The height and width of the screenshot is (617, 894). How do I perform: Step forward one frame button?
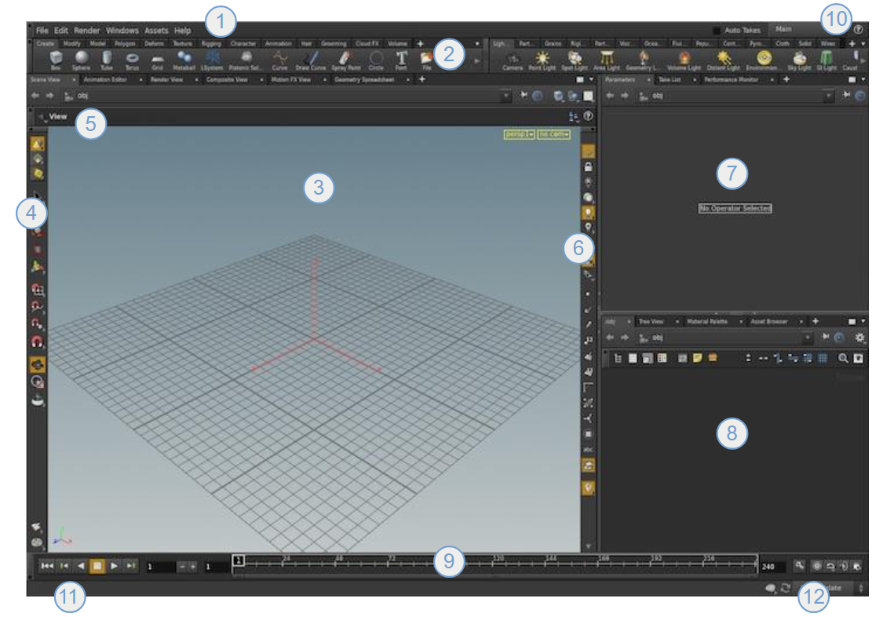pyautogui.click(x=131, y=566)
